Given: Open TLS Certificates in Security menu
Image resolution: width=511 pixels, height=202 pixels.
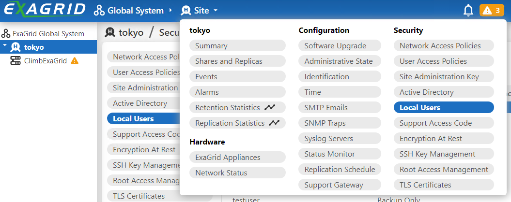Looking at the screenshot, I should tap(444, 185).
